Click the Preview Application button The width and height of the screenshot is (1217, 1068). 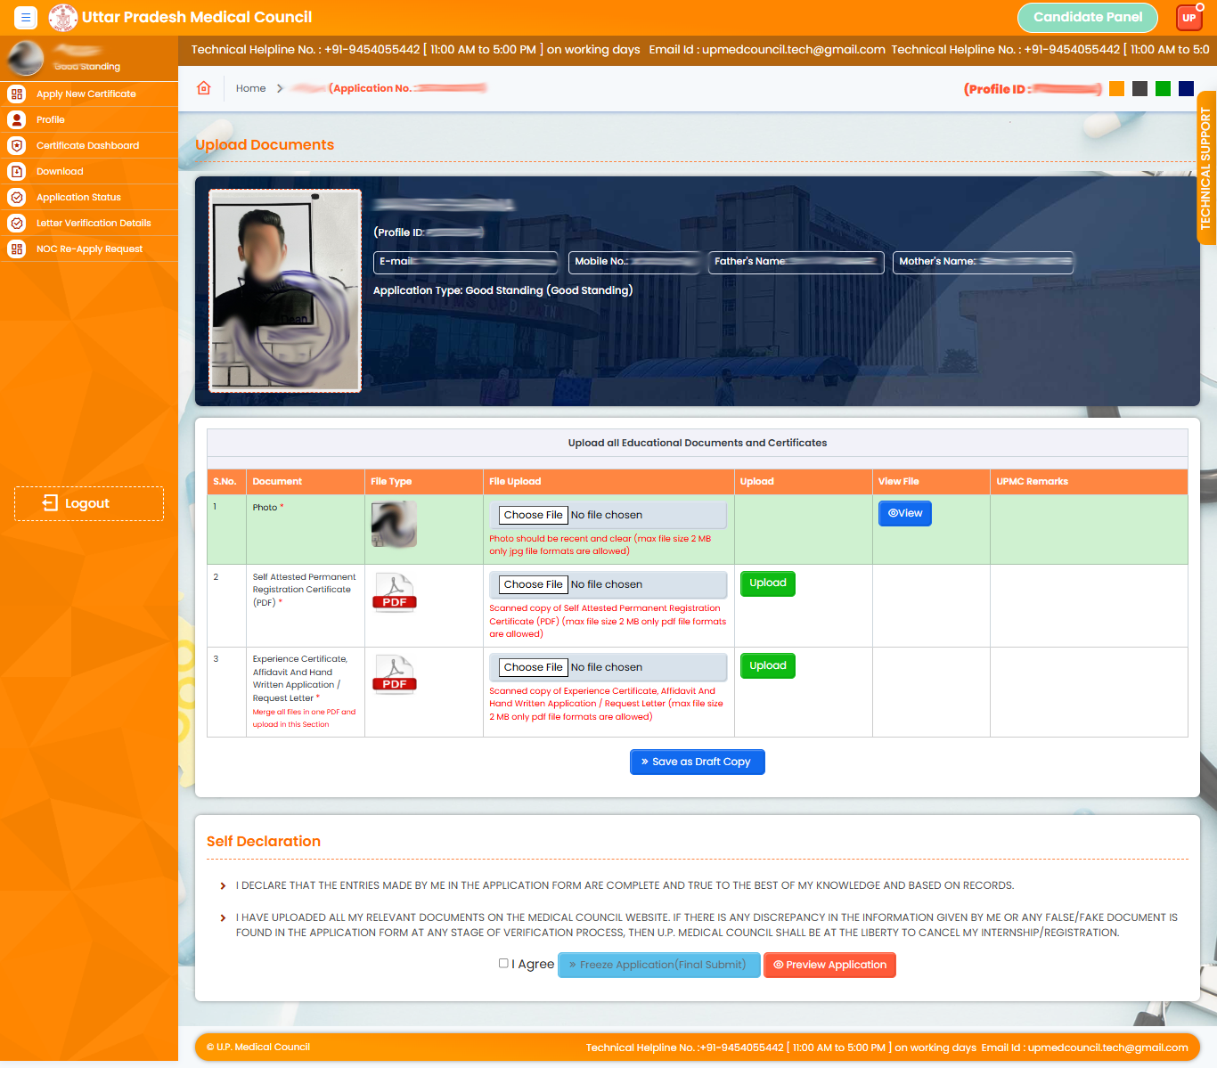tap(829, 965)
